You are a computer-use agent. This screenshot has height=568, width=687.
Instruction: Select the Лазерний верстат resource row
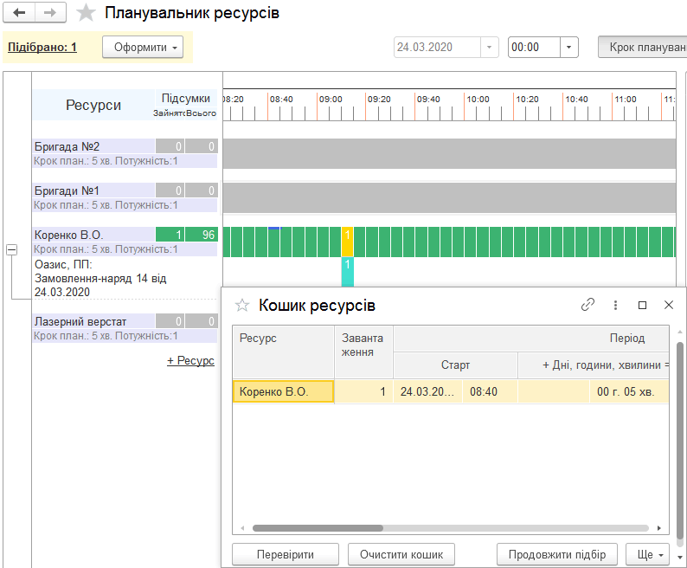(93, 321)
